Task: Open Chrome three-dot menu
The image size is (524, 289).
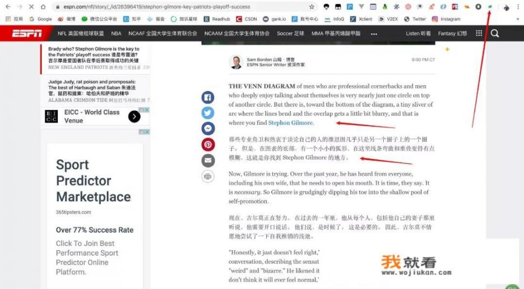Action: coord(518,6)
